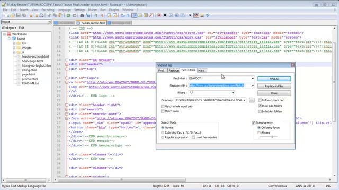This screenshot has height=190, width=339.
Task: Switch to the Replace tab in dialog
Action: click(173, 70)
